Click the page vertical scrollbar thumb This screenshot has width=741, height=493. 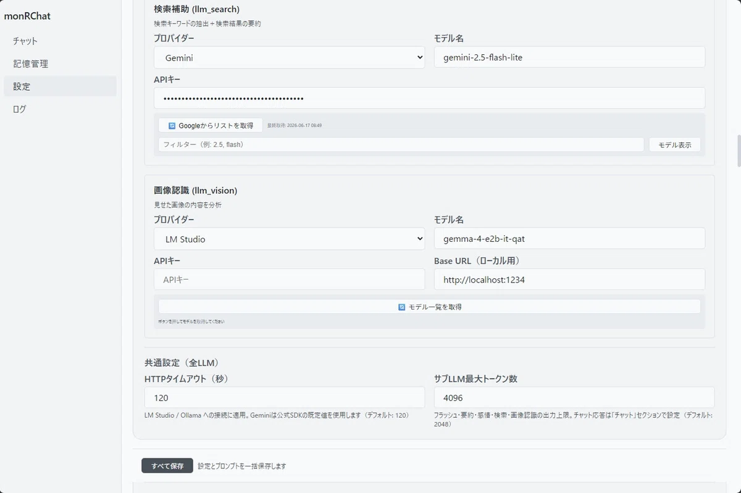point(739,151)
